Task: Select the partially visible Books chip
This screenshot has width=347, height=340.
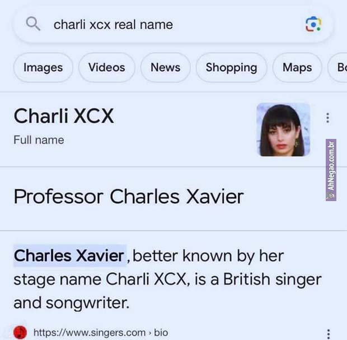Action: tap(338, 68)
